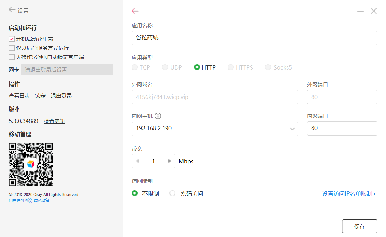The height and width of the screenshot is (237, 386).
Task: Click 退出登录 to log out
Action: point(61,96)
